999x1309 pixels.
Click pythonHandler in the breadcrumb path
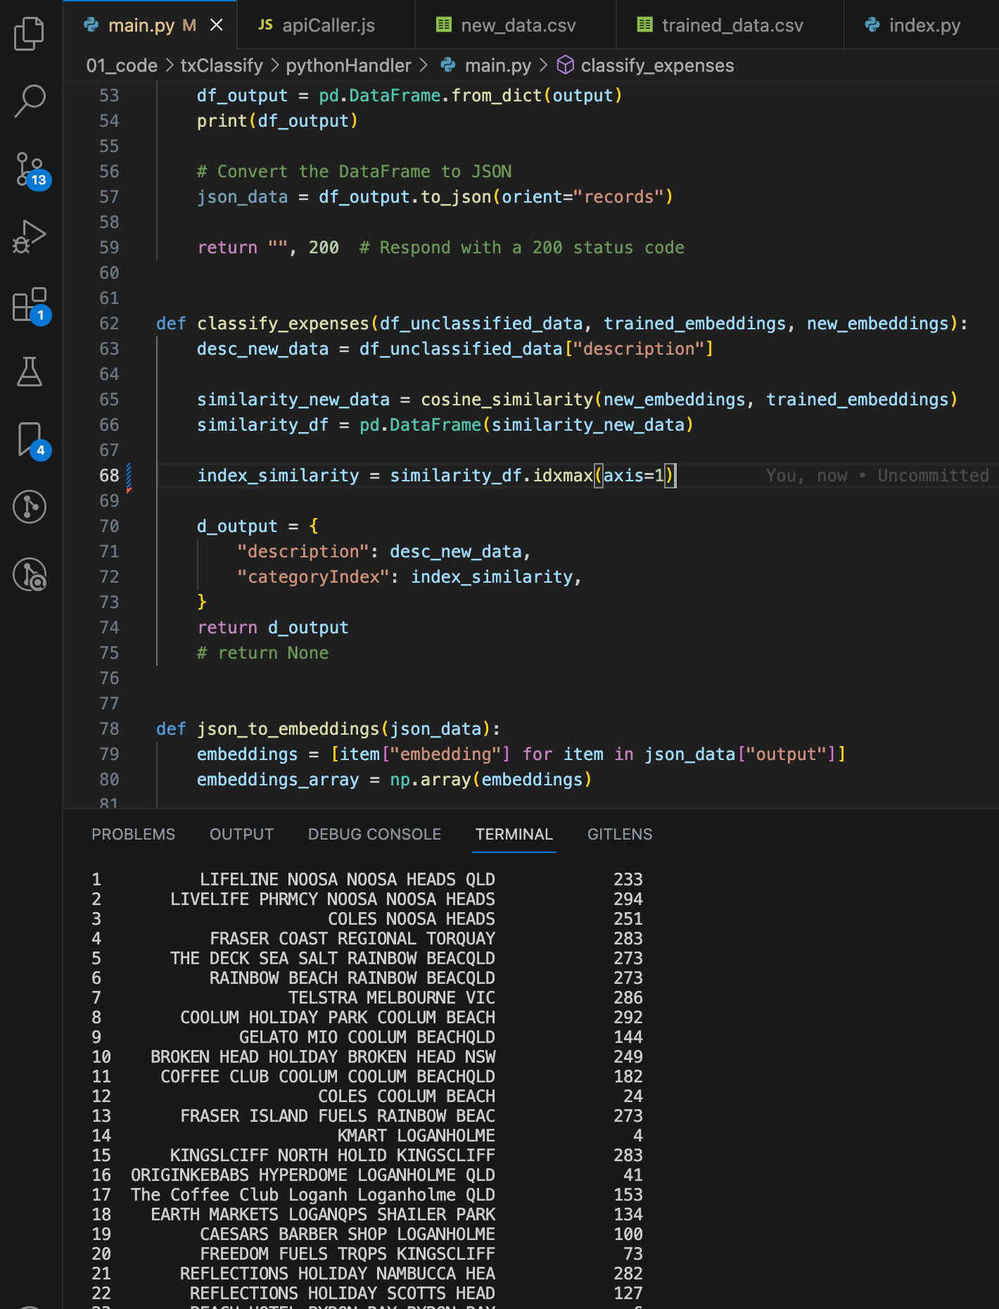pos(348,65)
